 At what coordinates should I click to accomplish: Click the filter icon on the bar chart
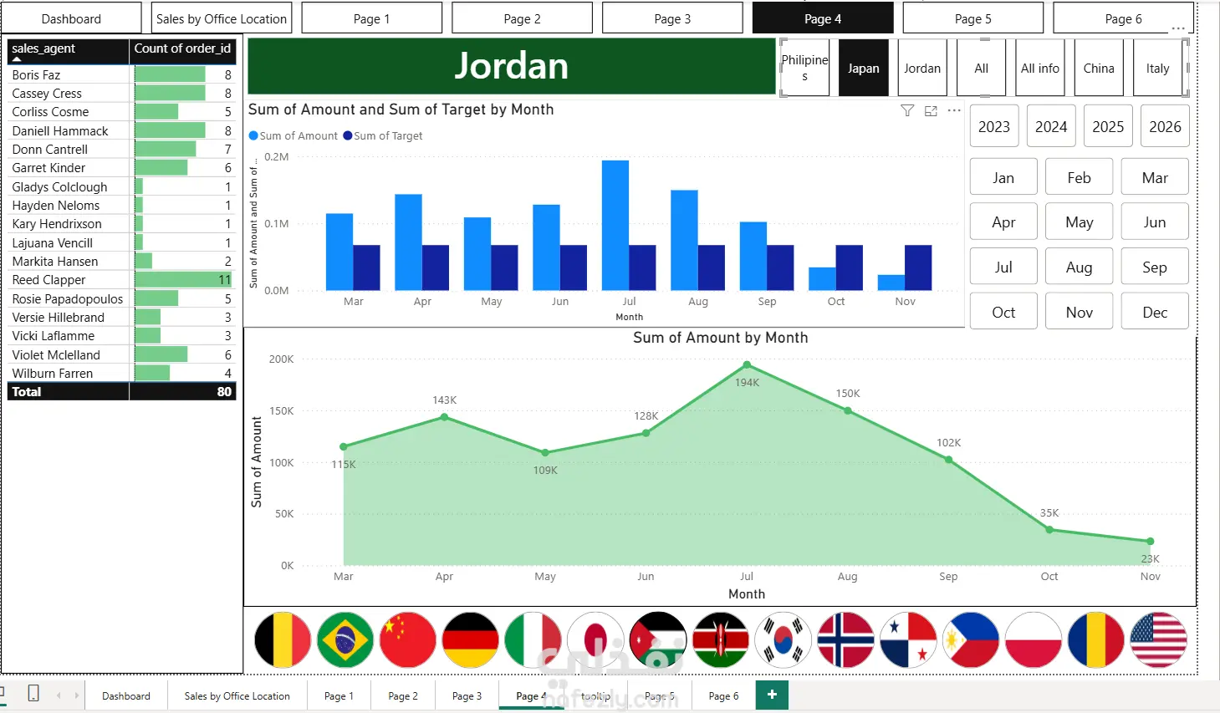[907, 110]
